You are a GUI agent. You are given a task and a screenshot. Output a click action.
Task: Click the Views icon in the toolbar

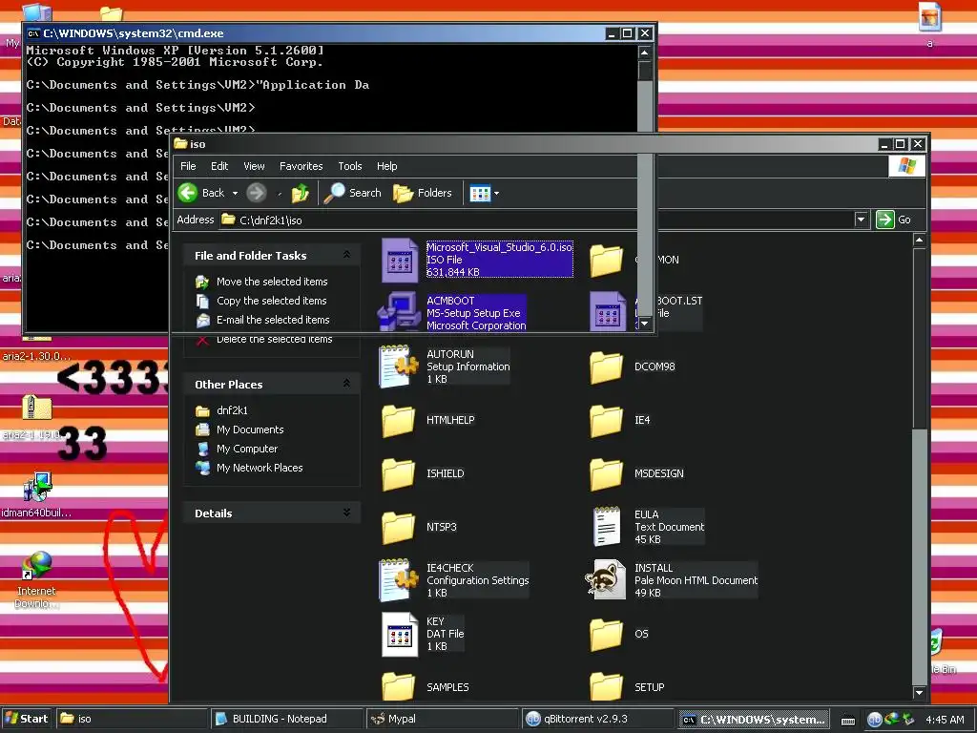click(480, 193)
